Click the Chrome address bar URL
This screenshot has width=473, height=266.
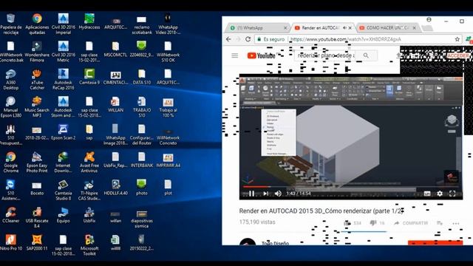click(x=345, y=39)
